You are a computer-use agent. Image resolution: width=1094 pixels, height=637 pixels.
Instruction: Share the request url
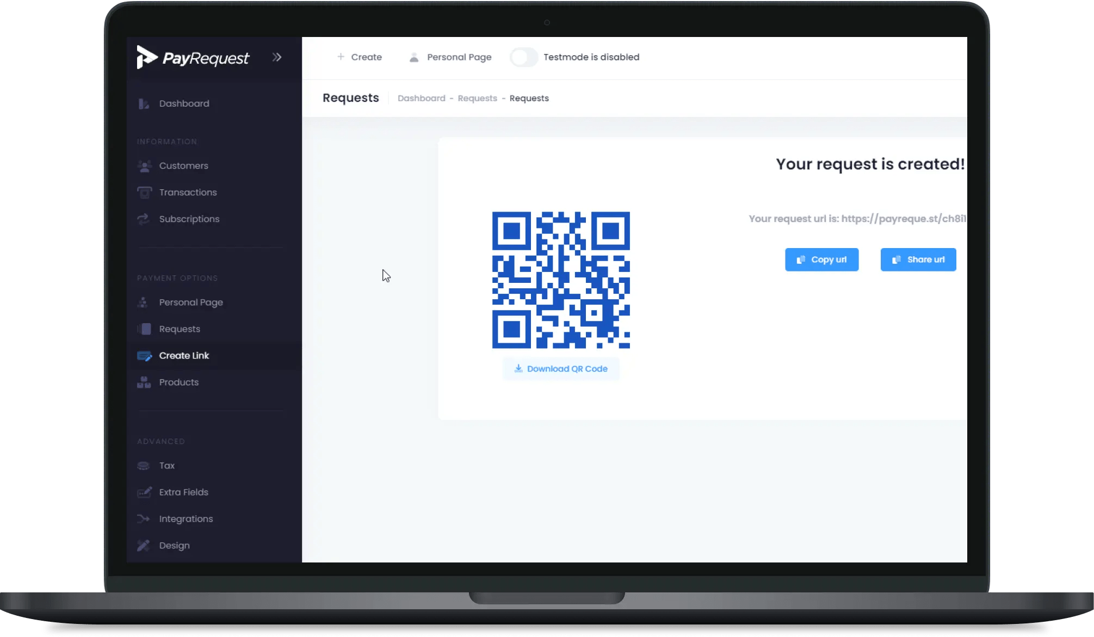918,259
